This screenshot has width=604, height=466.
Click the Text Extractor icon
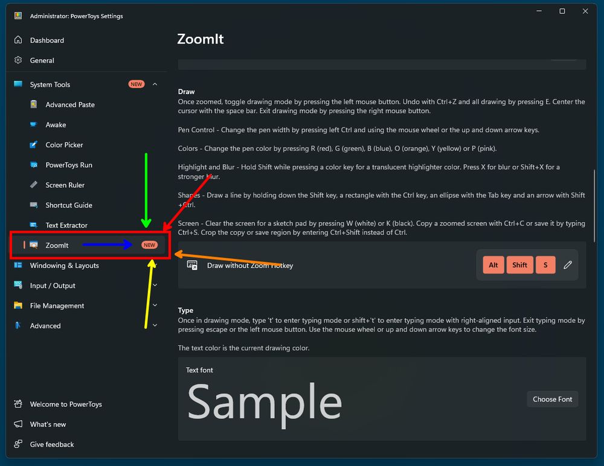tap(33, 225)
